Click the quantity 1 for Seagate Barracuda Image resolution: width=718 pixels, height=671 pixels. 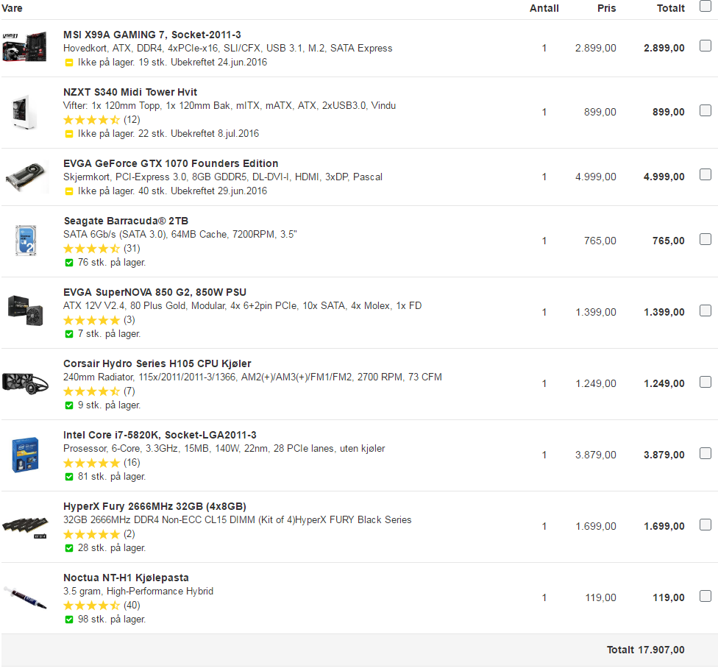pyautogui.click(x=544, y=241)
